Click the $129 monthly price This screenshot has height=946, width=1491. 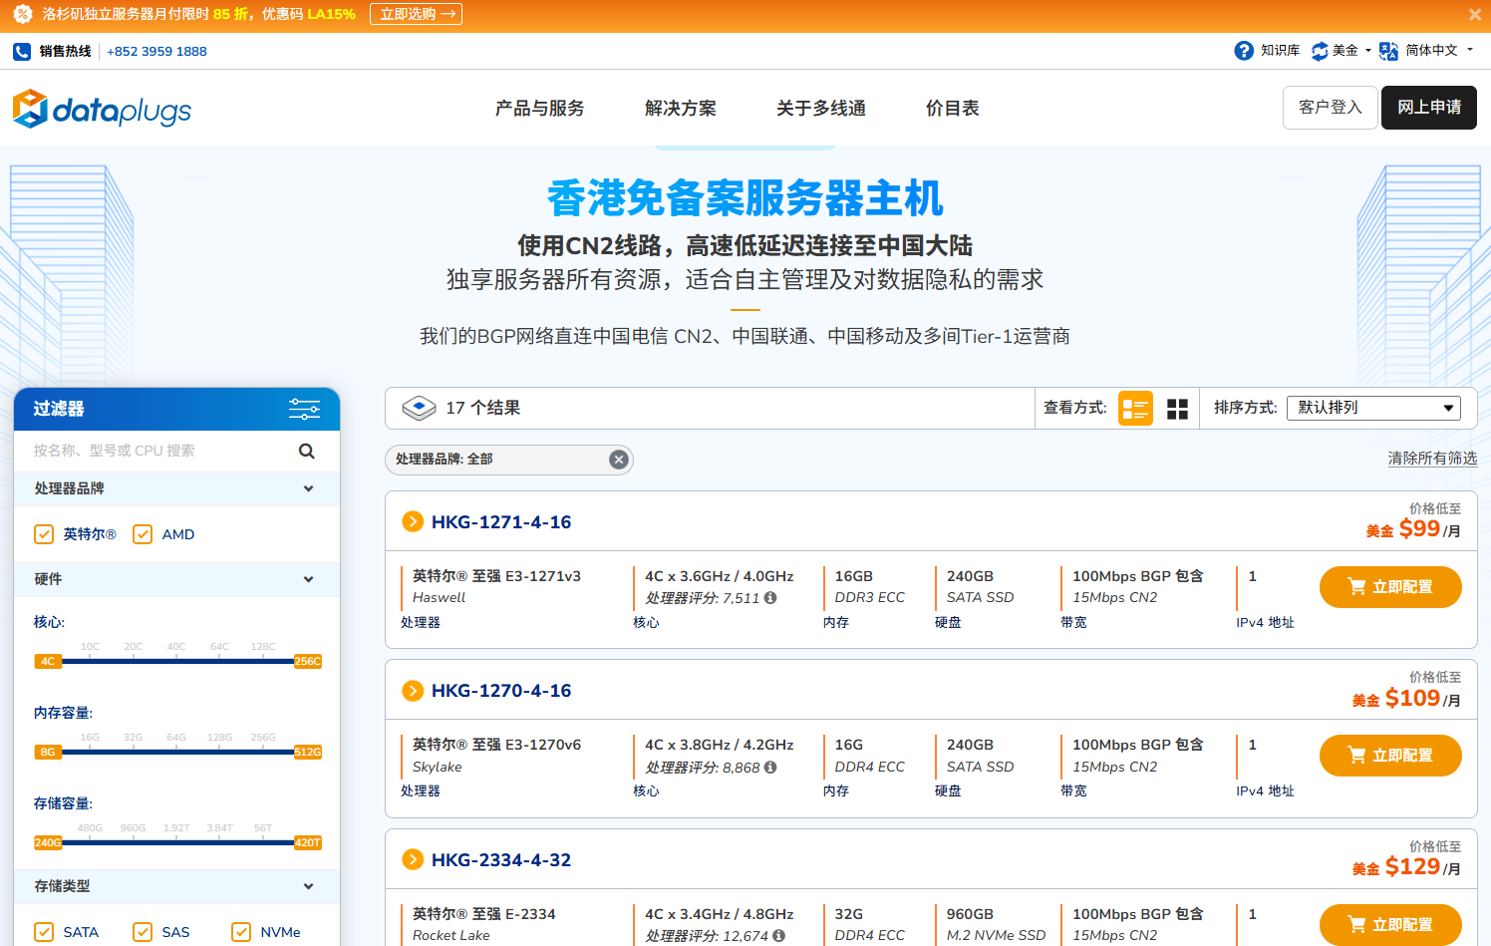click(1412, 866)
